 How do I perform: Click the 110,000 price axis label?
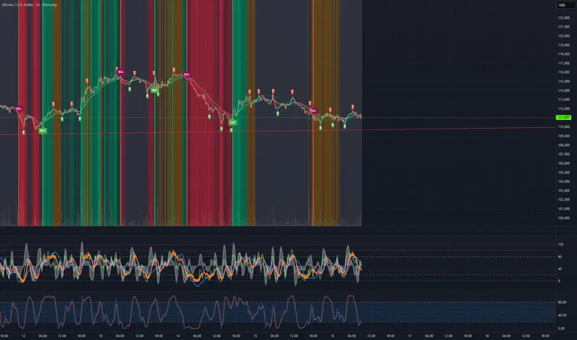tap(563, 127)
